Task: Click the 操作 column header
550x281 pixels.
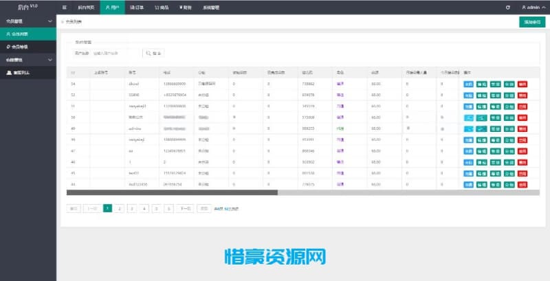Action: pos(467,73)
